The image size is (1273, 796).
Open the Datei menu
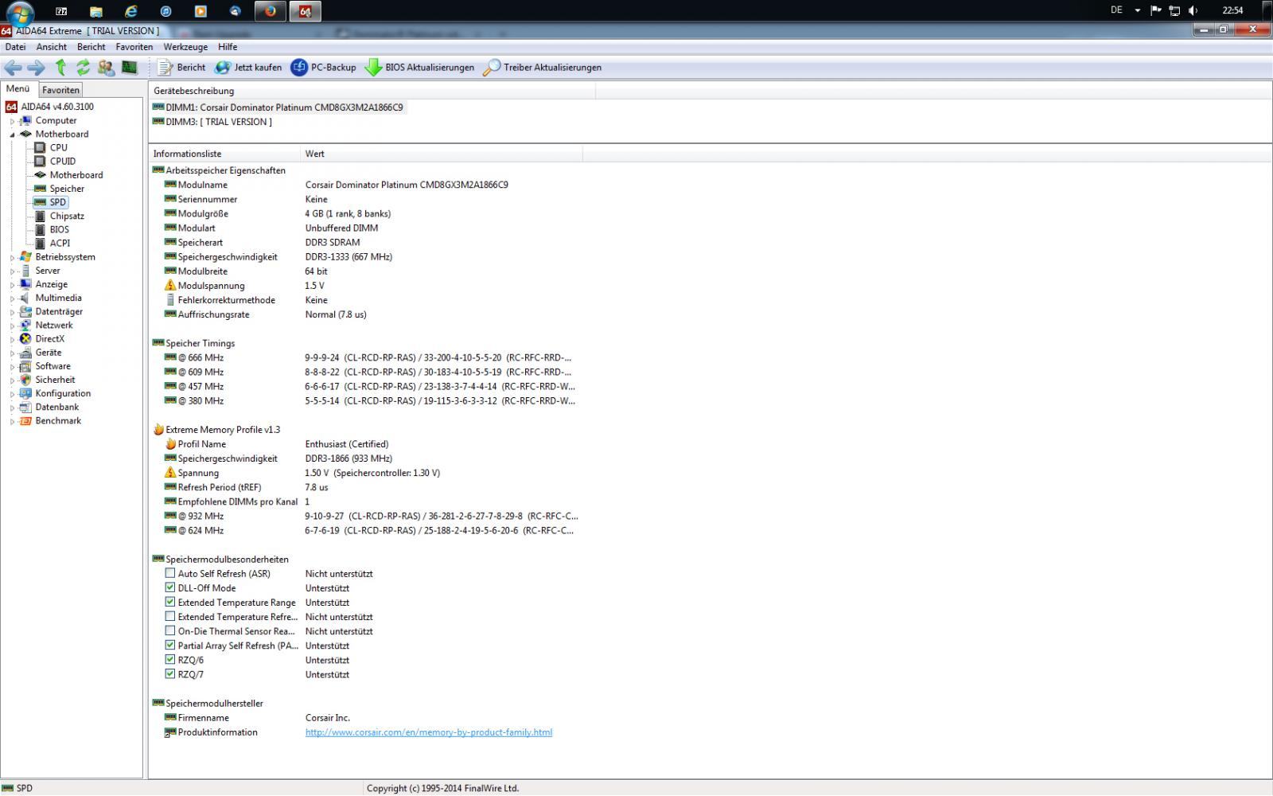coord(15,47)
